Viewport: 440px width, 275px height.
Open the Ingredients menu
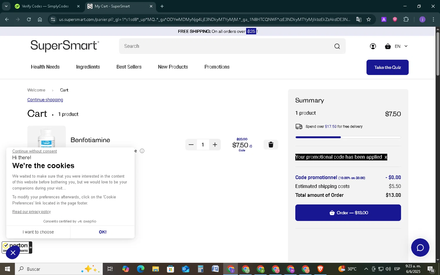pos(88,67)
